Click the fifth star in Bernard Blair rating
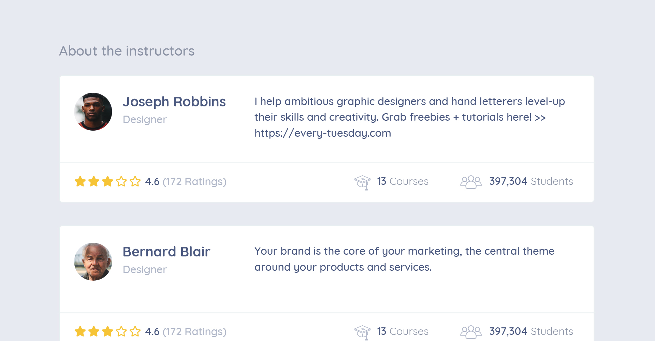The height and width of the screenshot is (341, 655). tap(135, 331)
